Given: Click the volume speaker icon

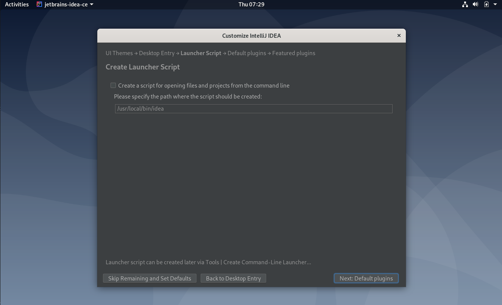Looking at the screenshot, I should (x=475, y=5).
